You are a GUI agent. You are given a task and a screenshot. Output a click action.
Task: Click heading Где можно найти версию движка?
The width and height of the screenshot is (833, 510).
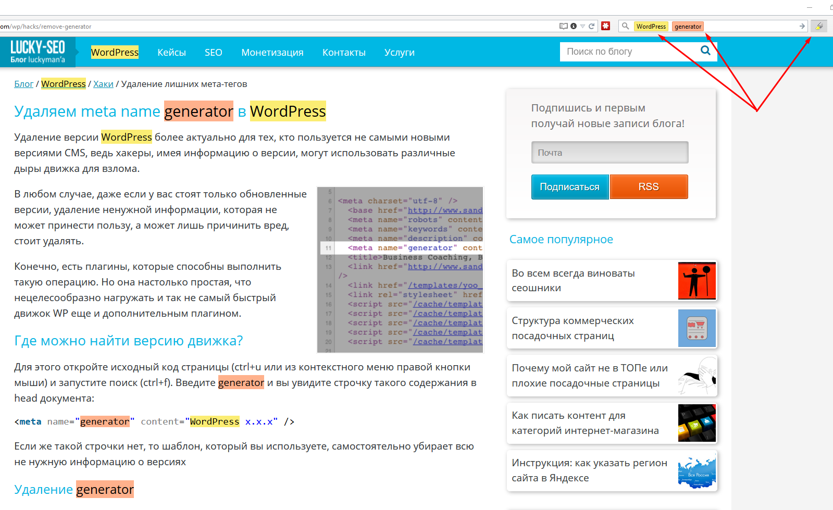[129, 341]
